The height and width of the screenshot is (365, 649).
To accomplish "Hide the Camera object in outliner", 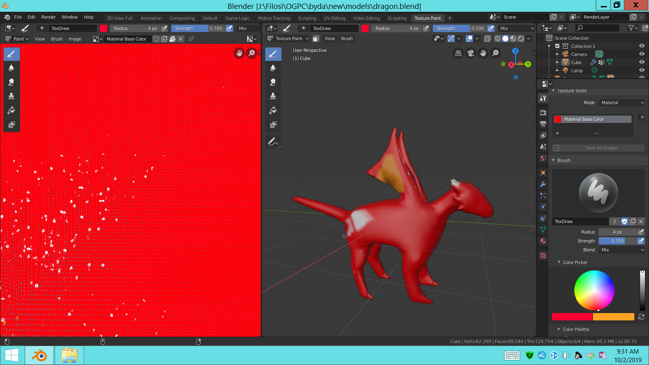I will click(x=642, y=54).
